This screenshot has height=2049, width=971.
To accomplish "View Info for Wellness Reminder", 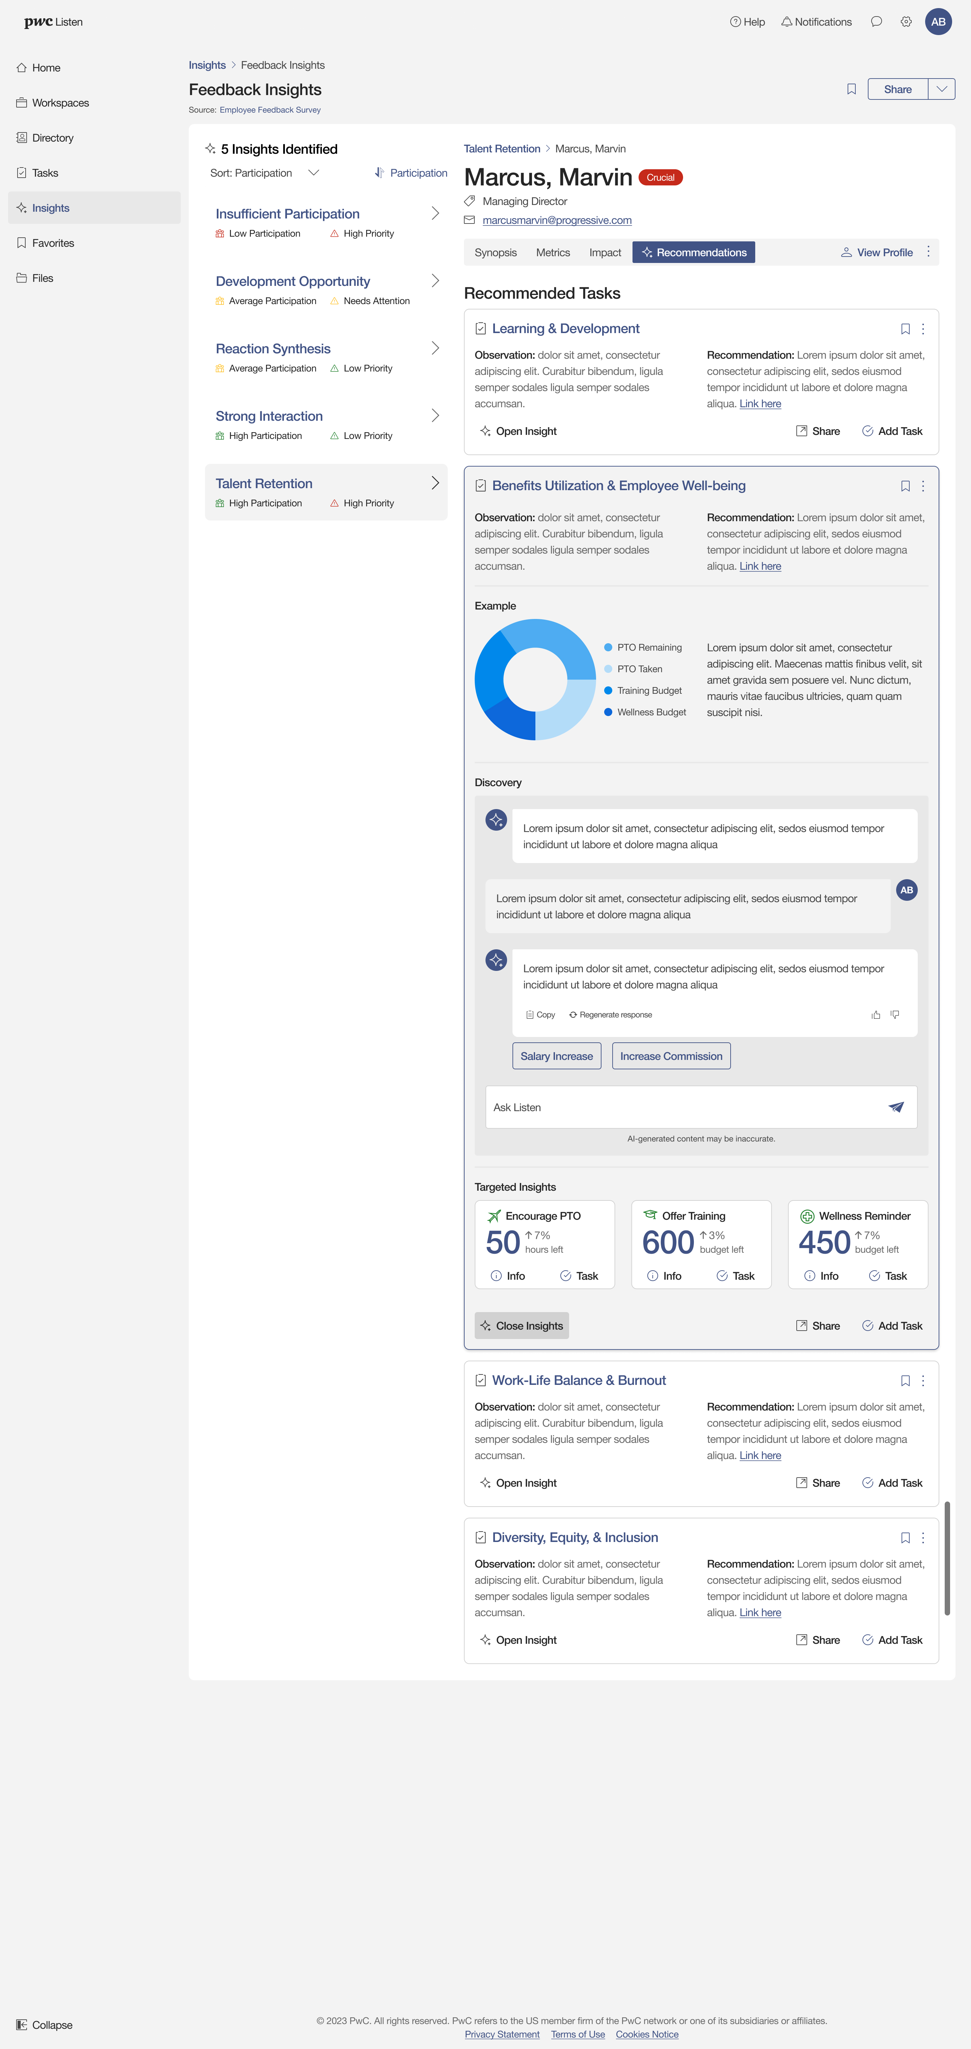I will [822, 1276].
